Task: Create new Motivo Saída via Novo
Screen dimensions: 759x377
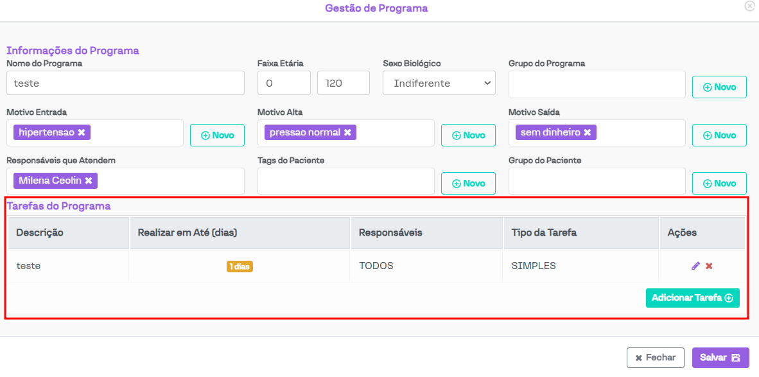Action: [x=719, y=135]
